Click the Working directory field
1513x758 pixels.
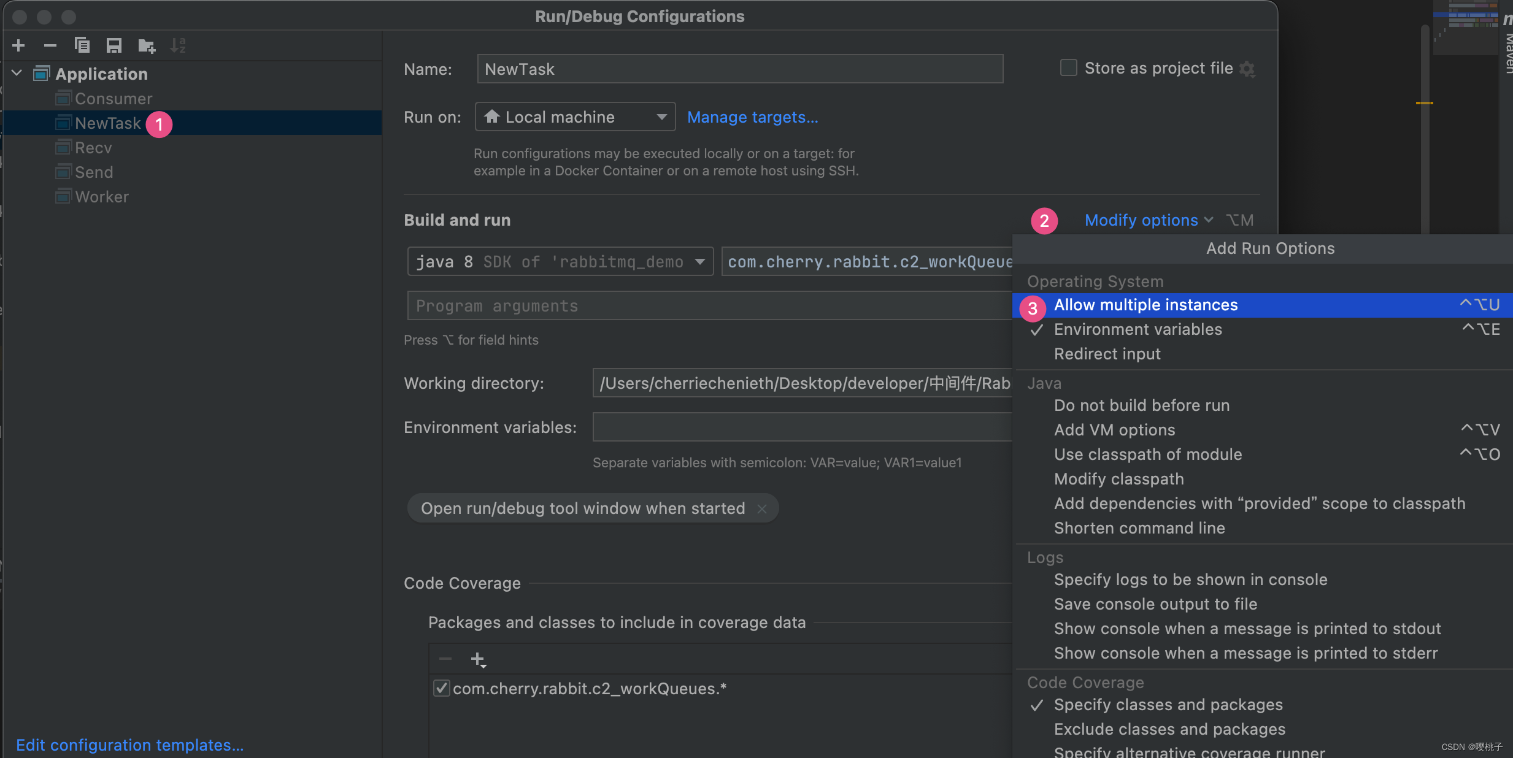(803, 383)
